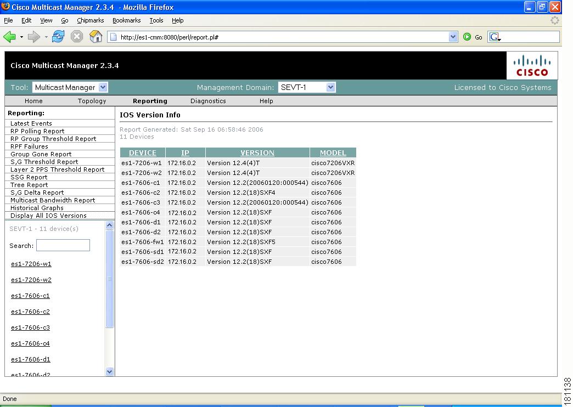Click the device list scroll up arrow
573x407 pixels.
point(109,225)
